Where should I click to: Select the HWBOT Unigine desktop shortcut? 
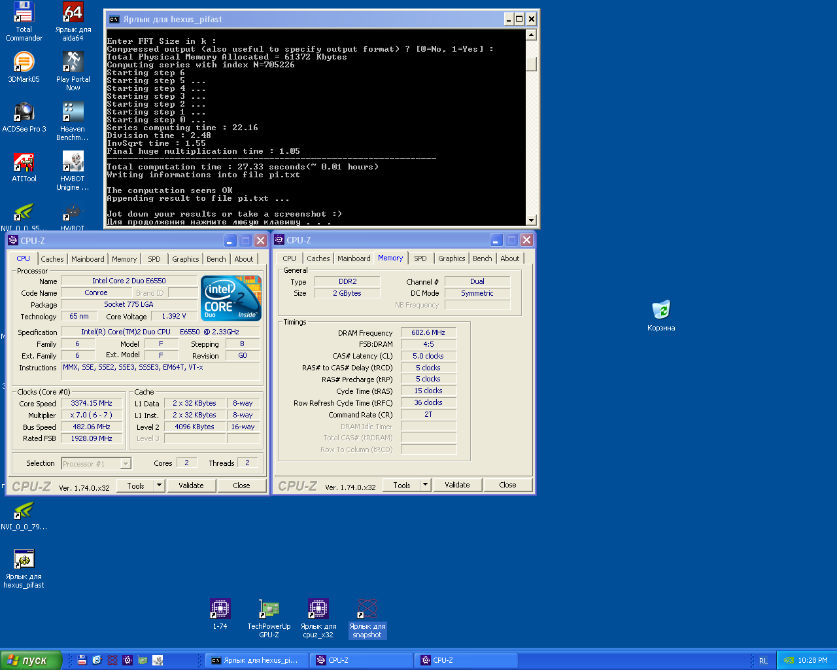coord(73,171)
